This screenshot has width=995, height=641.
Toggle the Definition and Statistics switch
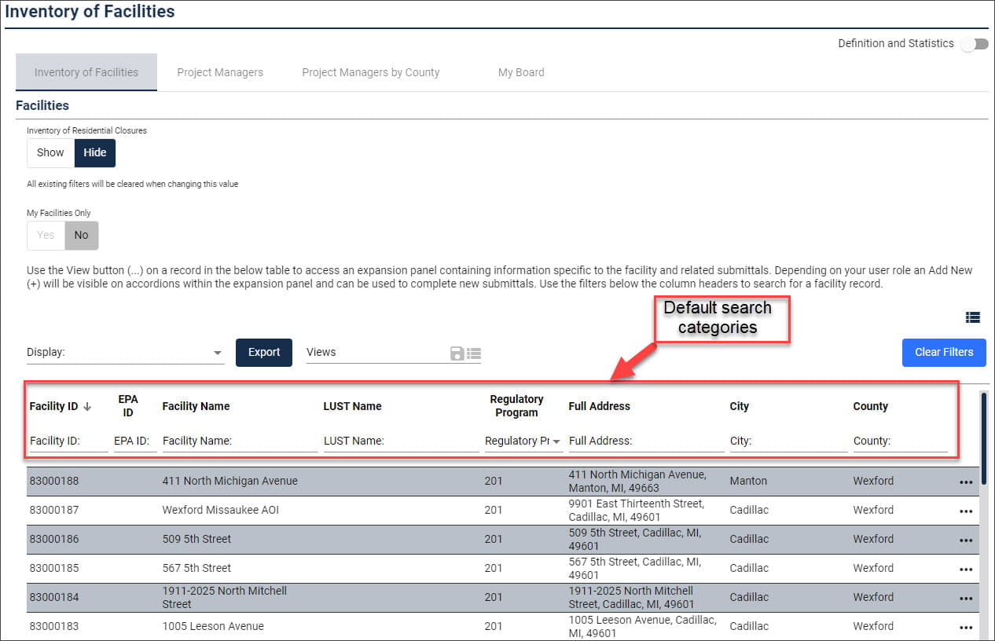click(x=975, y=44)
